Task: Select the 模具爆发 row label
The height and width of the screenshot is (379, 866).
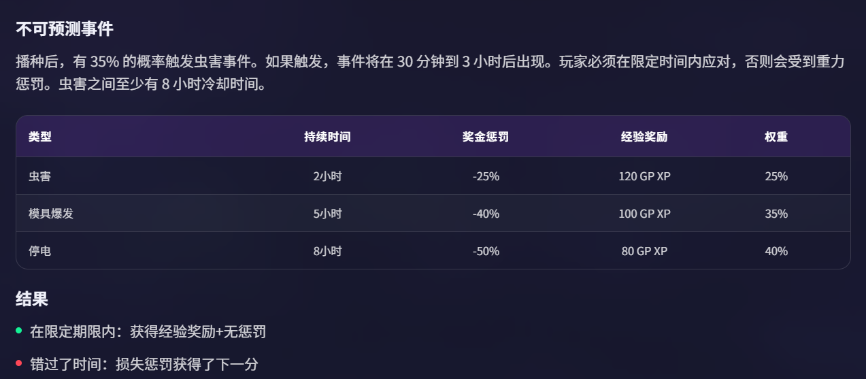Action: tap(51, 214)
